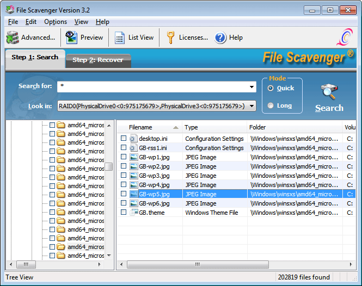The height and width of the screenshot is (286, 362).
Task: Select the GB-wp6.jpg filename
Action: 154,203
